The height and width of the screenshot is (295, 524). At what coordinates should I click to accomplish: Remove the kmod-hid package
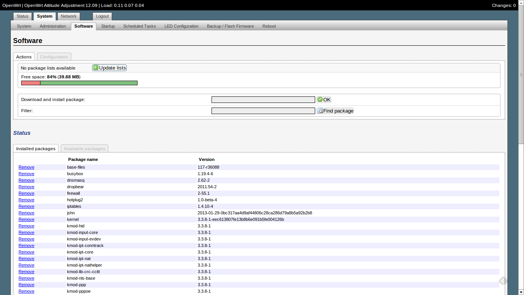click(x=26, y=226)
